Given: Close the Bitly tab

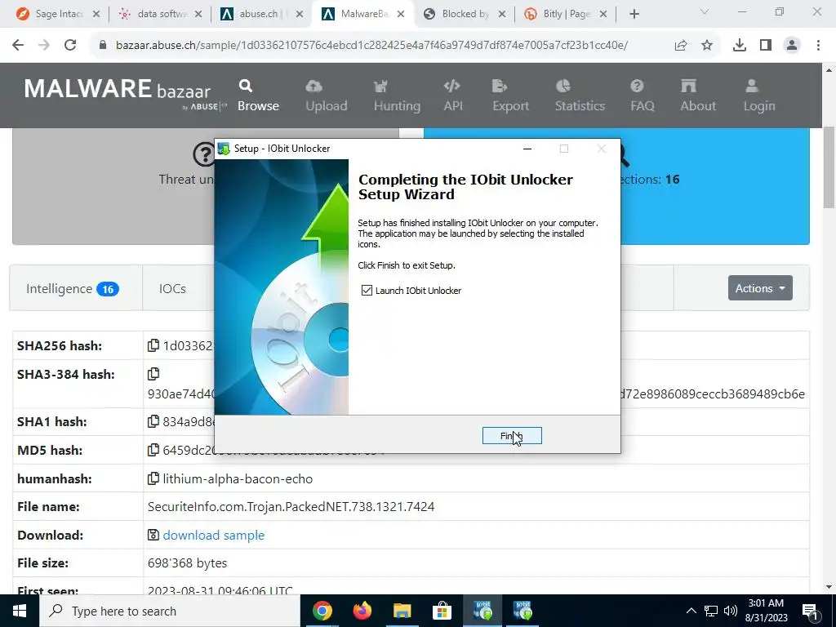Looking at the screenshot, I should click(603, 14).
